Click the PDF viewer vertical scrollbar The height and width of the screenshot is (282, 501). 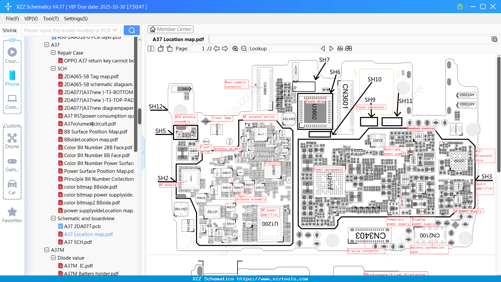[499, 115]
